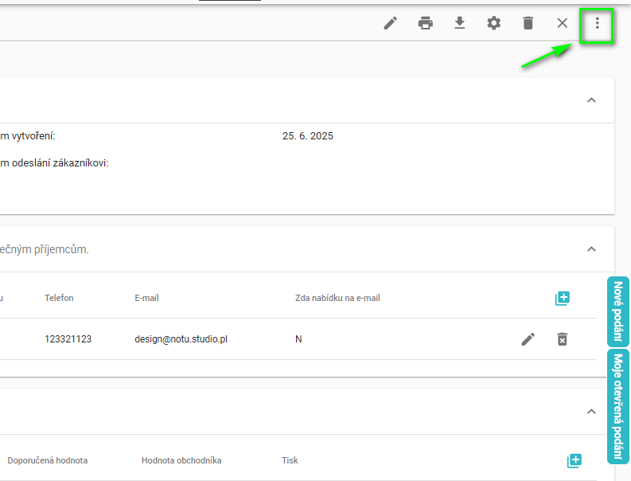Screen dimensions: 631x481
Task: Click the download icon in top toolbar
Action: 459,23
